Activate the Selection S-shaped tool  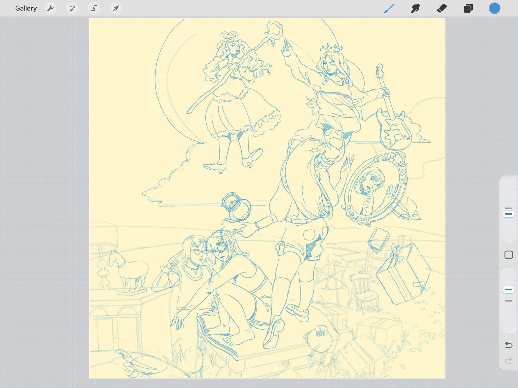[x=94, y=8]
